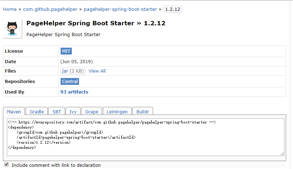Switch to the Buildr tab
Viewport: 293px width, 169px height.
143,112
